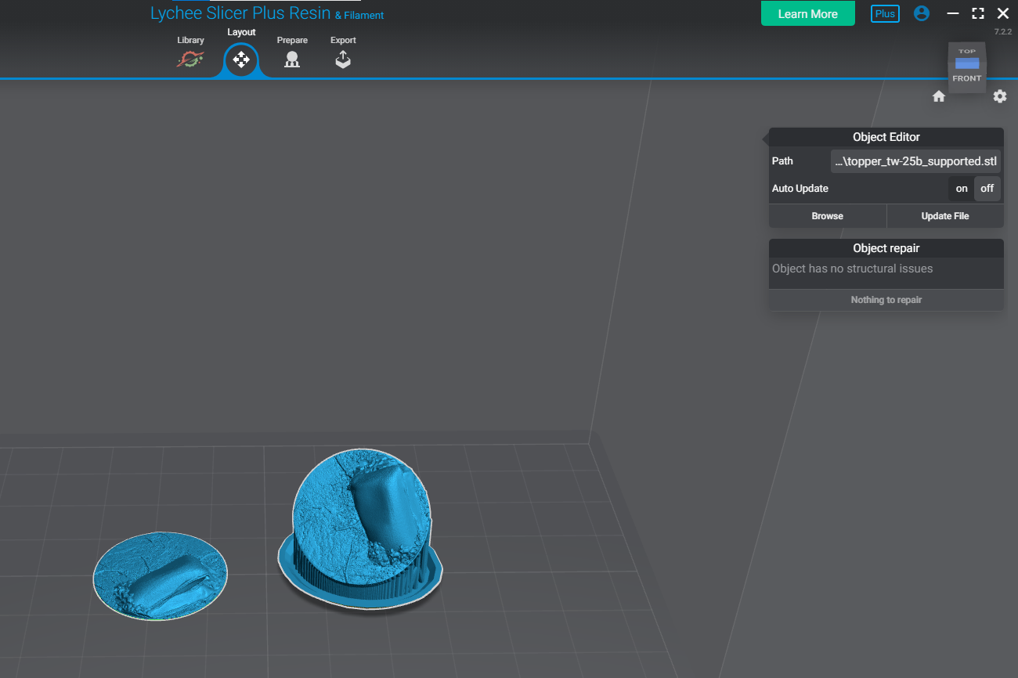
Task: Click the Path file field
Action: point(915,161)
